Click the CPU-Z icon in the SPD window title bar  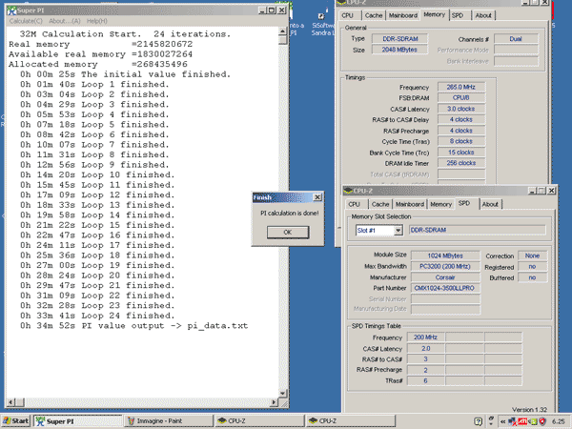point(348,191)
